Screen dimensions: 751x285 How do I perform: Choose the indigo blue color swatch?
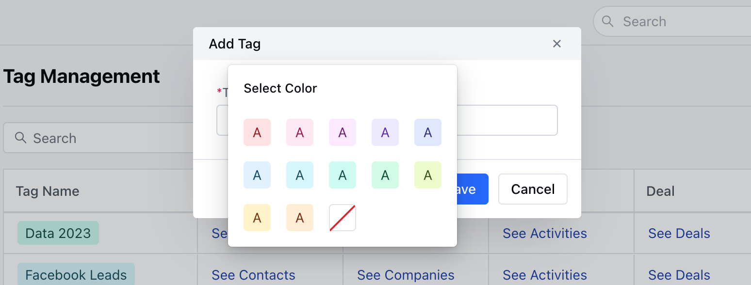(428, 132)
